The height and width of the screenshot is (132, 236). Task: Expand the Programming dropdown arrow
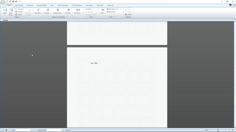(63, 13)
